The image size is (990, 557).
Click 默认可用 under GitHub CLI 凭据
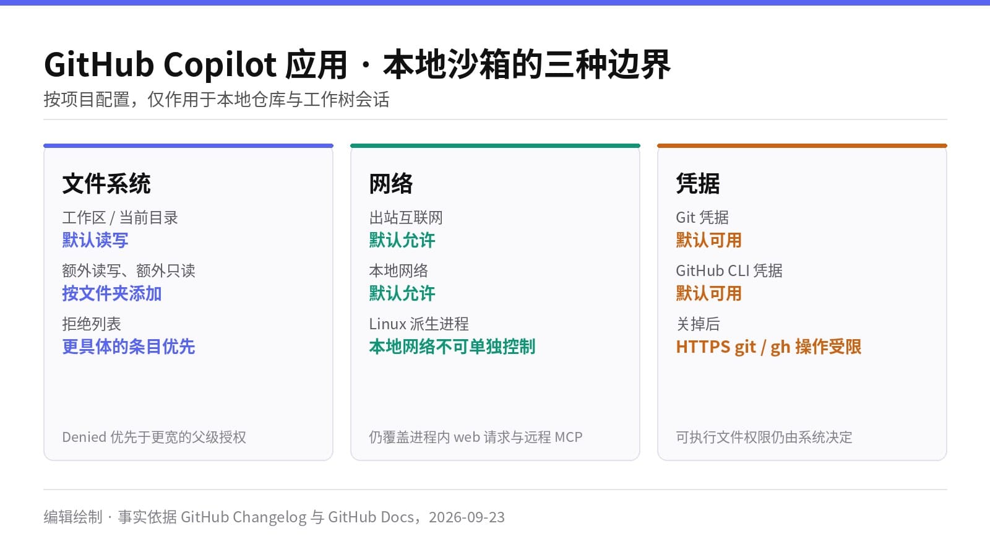pyautogui.click(x=709, y=293)
